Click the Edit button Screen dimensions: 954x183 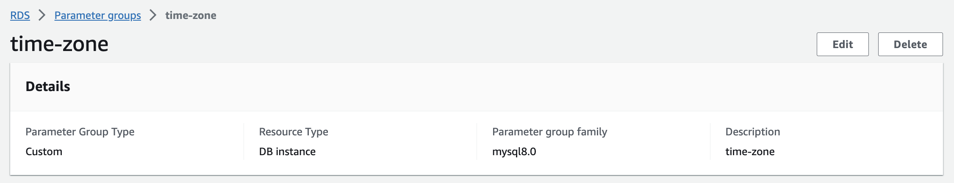coord(843,44)
